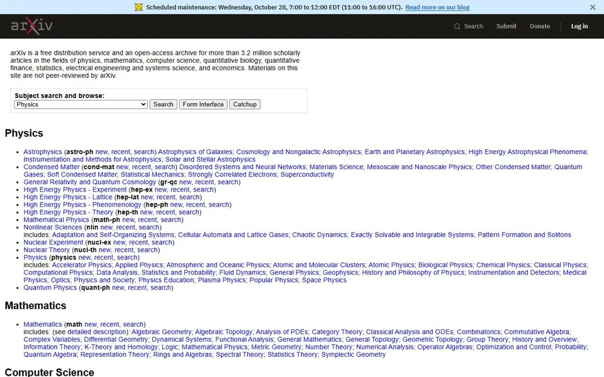The width and height of the screenshot is (604, 377).
Task: Open Algebraic Geometry link
Action: click(x=162, y=332)
